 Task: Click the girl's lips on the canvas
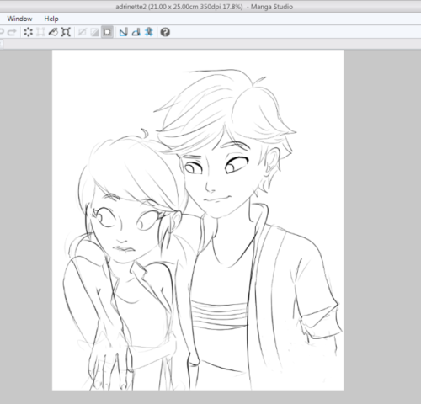[x=124, y=249]
